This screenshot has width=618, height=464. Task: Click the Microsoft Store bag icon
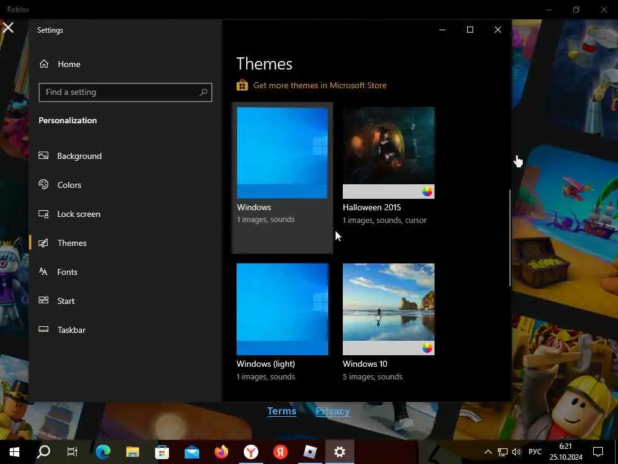pos(242,85)
